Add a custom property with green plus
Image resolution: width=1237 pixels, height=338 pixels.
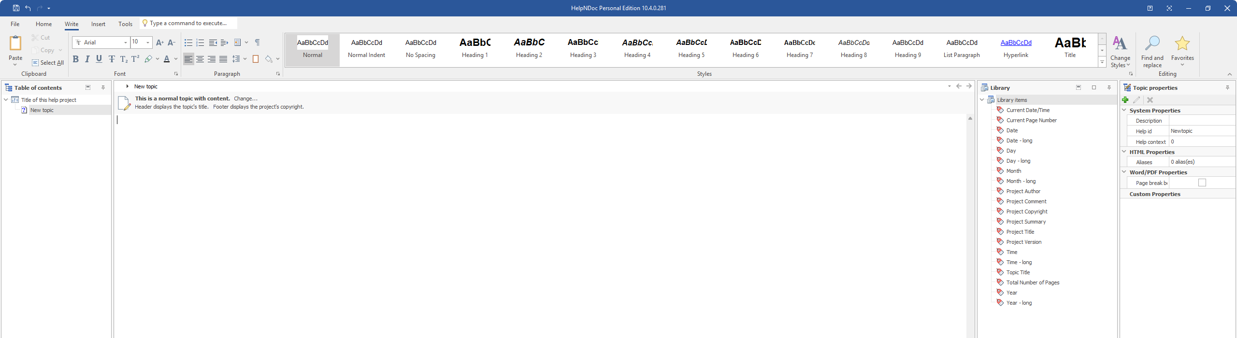pos(1125,100)
